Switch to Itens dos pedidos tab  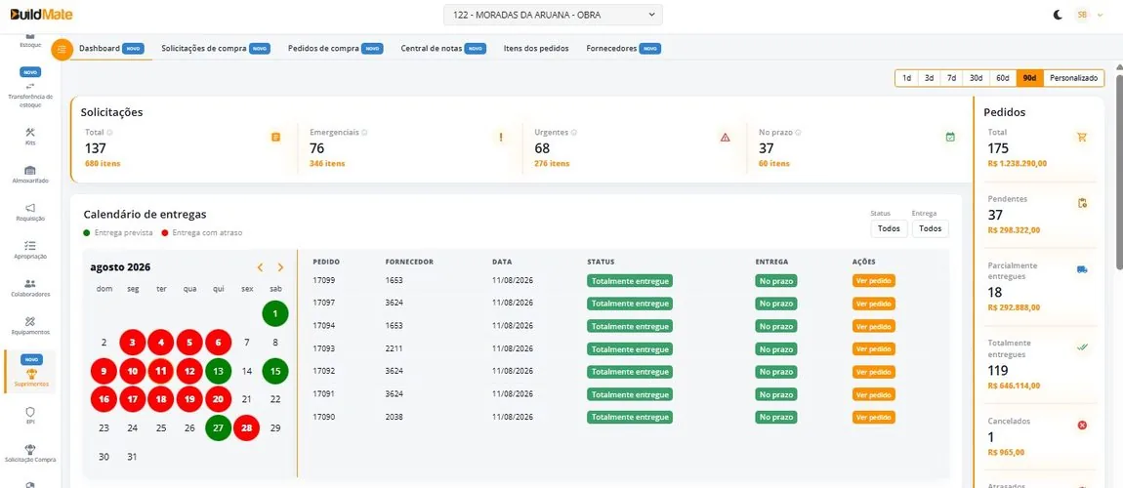coord(536,49)
